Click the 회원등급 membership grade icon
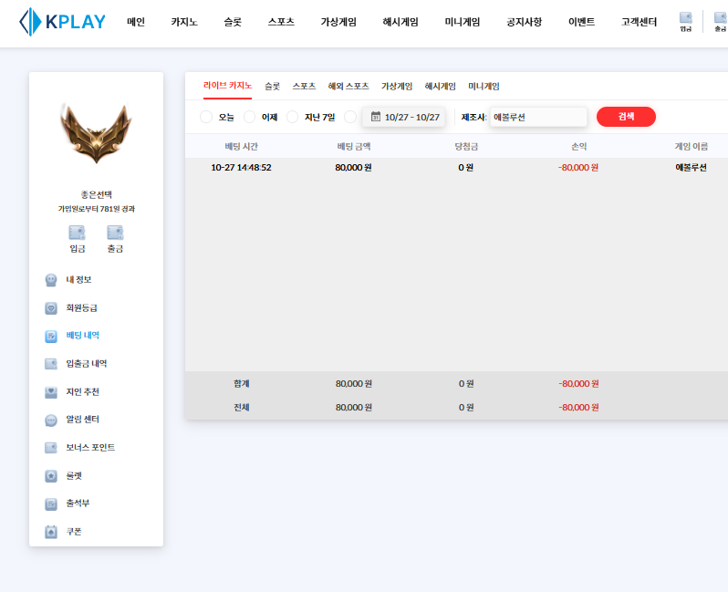Image resolution: width=728 pixels, height=592 pixels. [52, 308]
